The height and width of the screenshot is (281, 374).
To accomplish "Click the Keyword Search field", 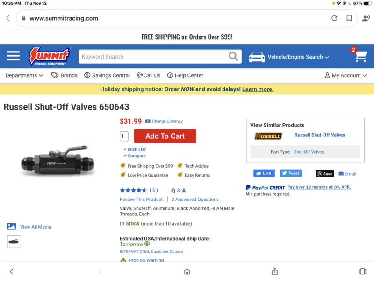I will 152,57.
